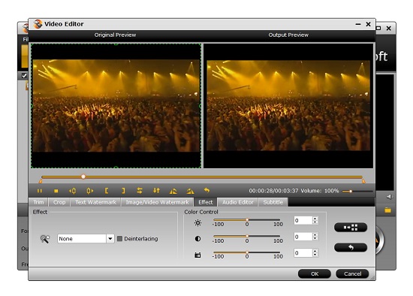Stop the video playback

click(x=56, y=191)
